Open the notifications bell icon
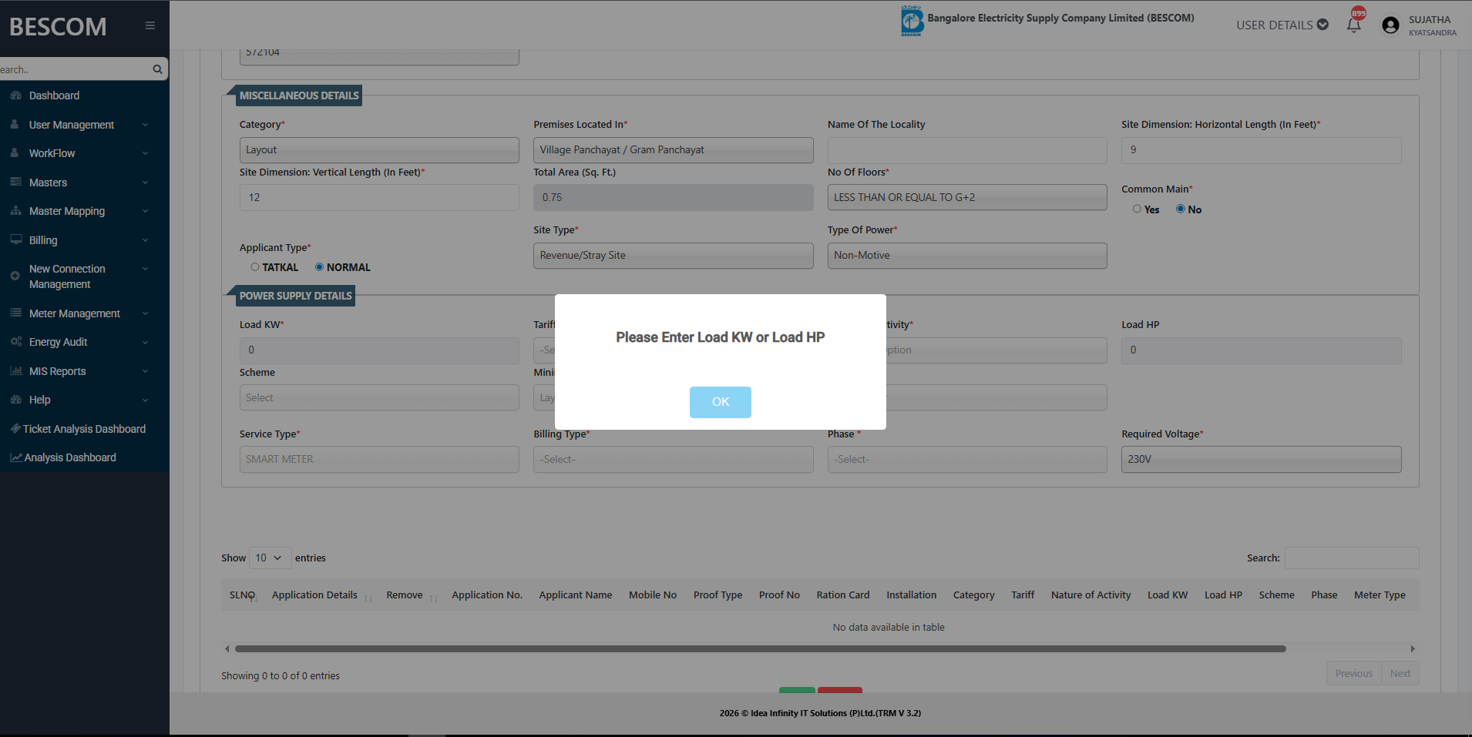 (1354, 25)
